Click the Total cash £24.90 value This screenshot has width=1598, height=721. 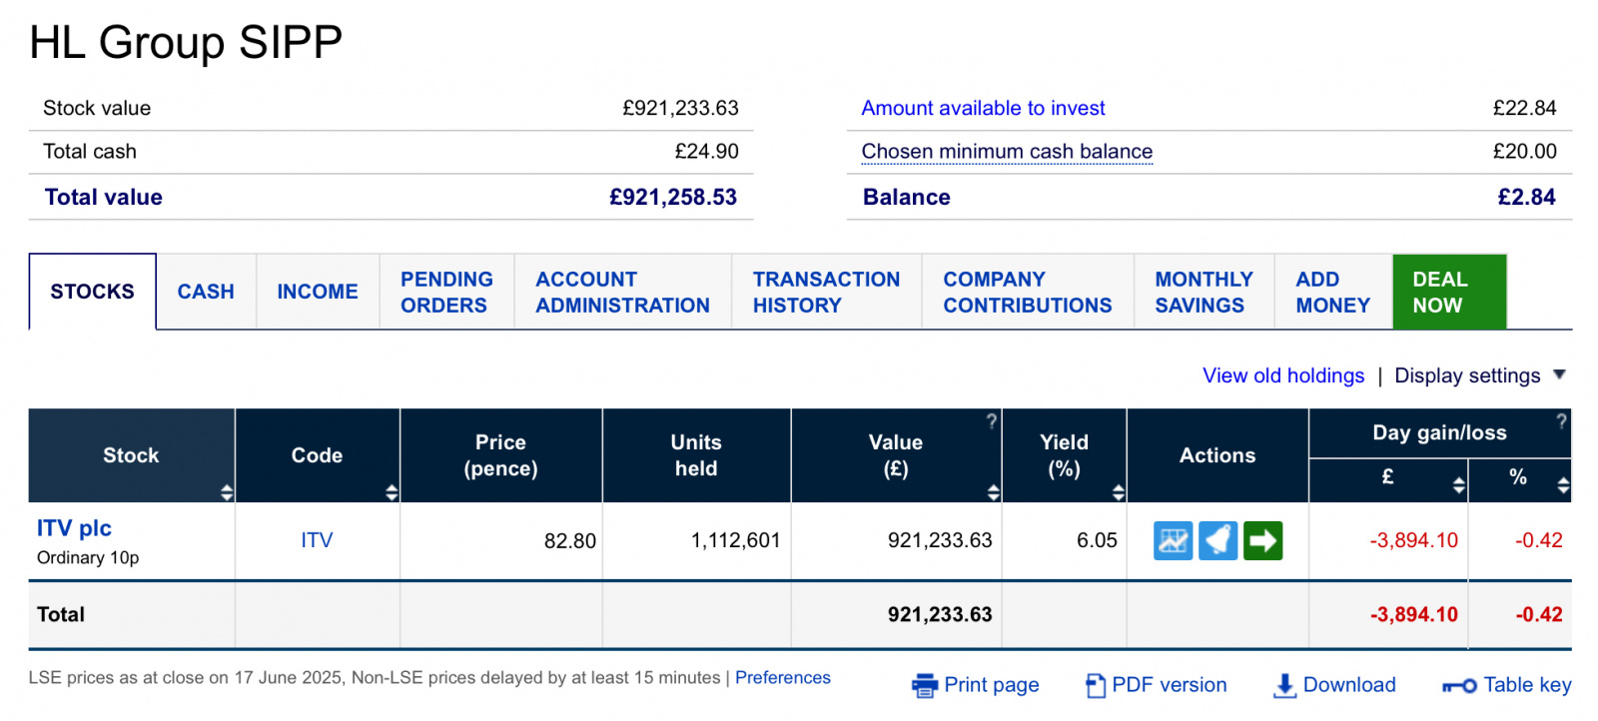tap(706, 152)
